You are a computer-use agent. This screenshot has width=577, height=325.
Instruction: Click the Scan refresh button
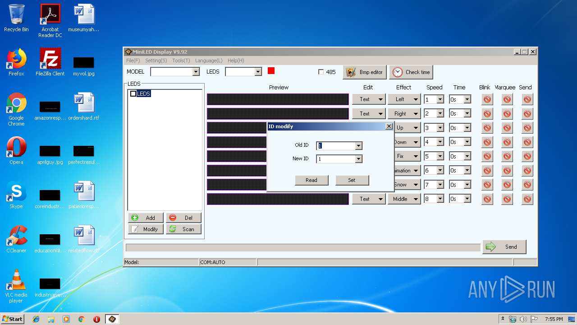183,229
